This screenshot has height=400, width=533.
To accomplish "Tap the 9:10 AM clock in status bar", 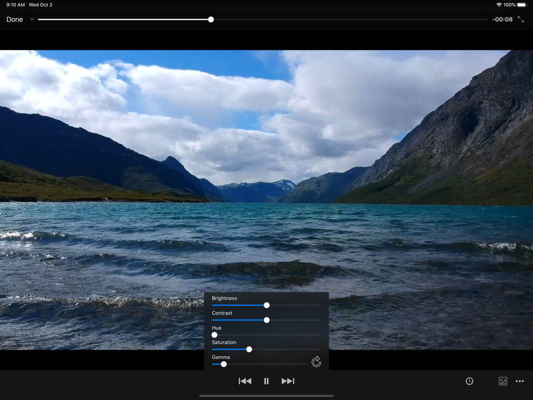I will (15, 5).
